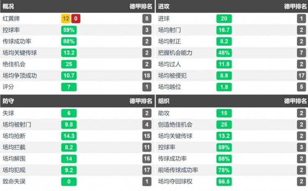The width and height of the screenshot is (308, 191).
Task: Click the 致命失误 value badge 0
Action: pos(69,181)
